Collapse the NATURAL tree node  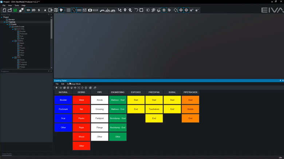click(13, 29)
